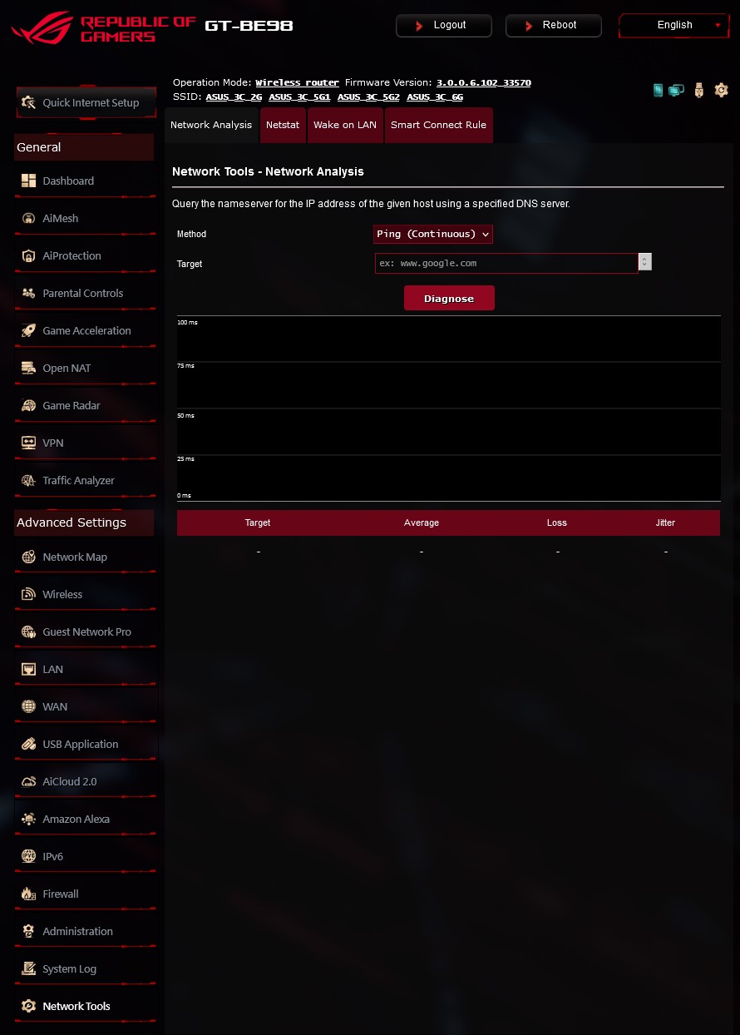740x1035 pixels.
Task: Open Game Acceleration rocket icon in sidebar
Action: click(x=28, y=330)
